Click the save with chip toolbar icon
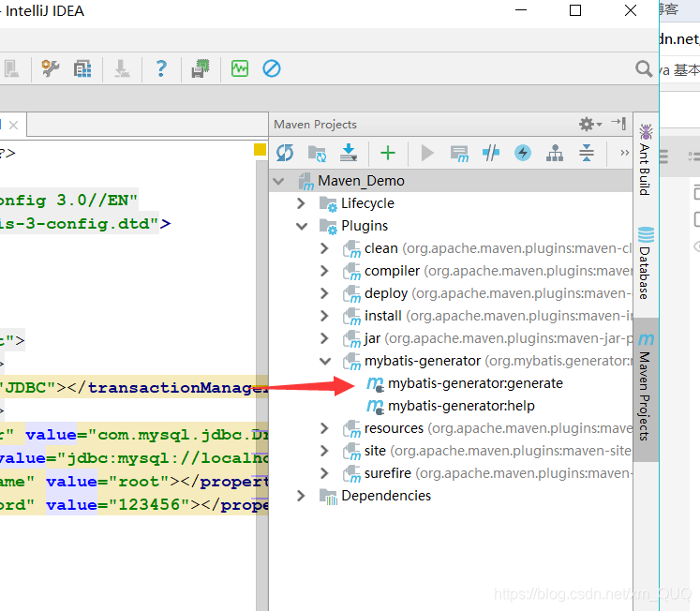This screenshot has height=611, width=700. pyautogui.click(x=200, y=68)
